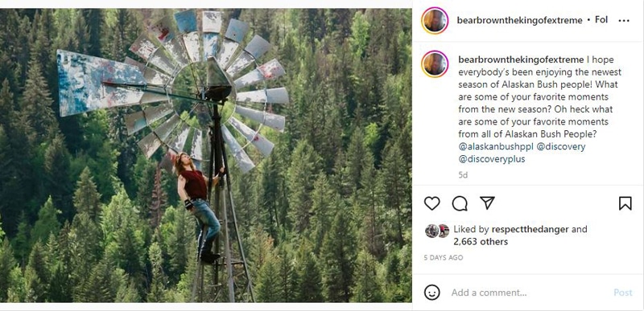
Task: Open @discovery mention link
Action: coord(561,146)
